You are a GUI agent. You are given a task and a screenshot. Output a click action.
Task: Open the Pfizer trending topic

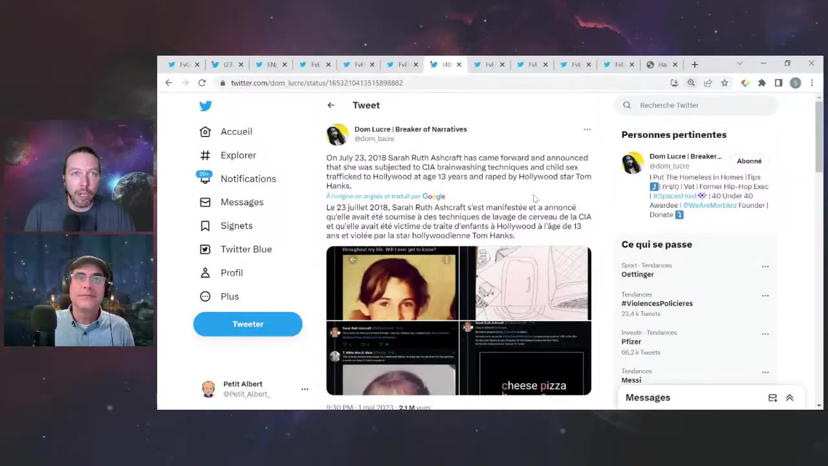(631, 342)
